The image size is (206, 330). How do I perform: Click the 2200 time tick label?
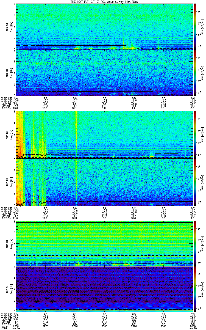coord(16,326)
